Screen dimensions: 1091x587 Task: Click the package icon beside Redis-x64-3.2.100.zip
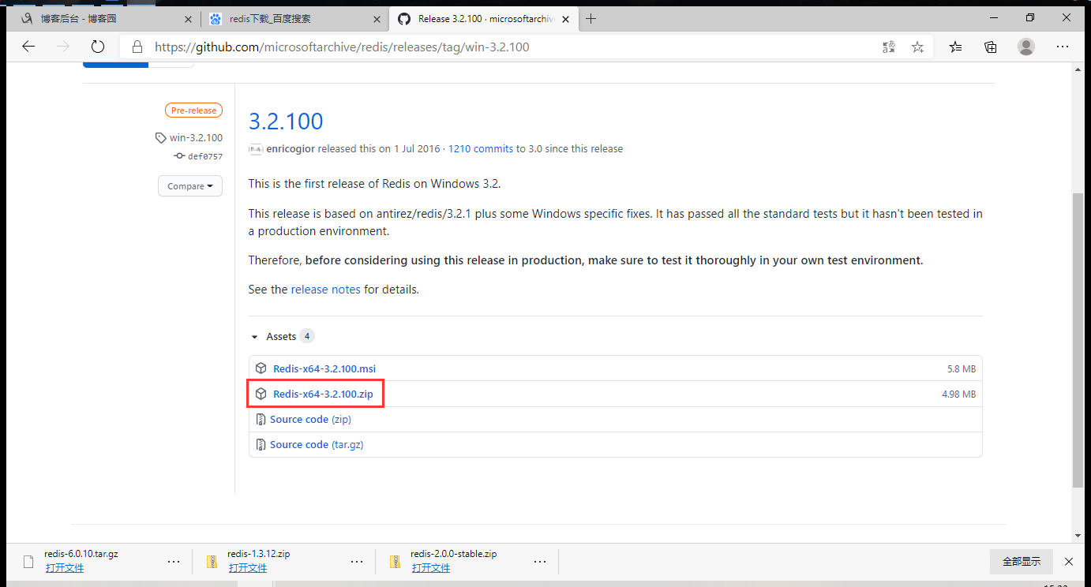click(261, 394)
